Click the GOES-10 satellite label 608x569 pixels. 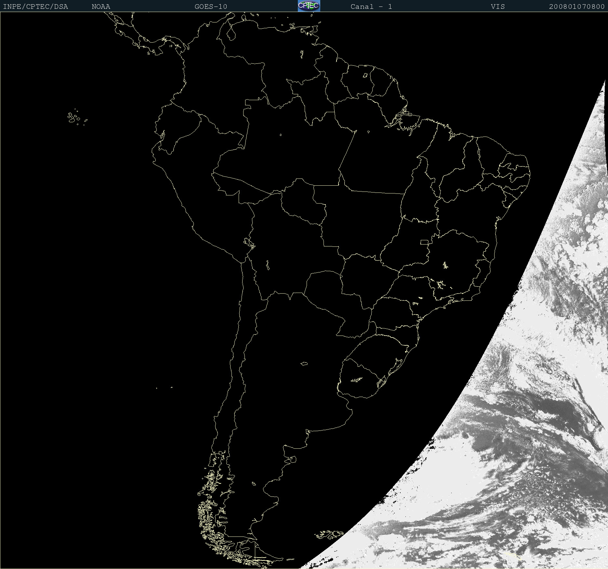[x=211, y=7]
